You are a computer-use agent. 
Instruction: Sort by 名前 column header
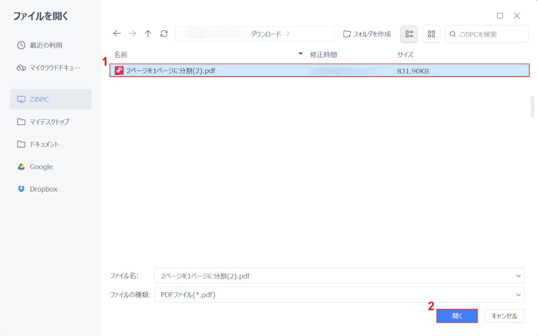(x=121, y=55)
